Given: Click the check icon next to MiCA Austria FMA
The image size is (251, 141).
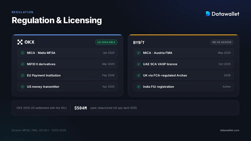Looking at the screenshot, I should pyautogui.click(x=139, y=53).
